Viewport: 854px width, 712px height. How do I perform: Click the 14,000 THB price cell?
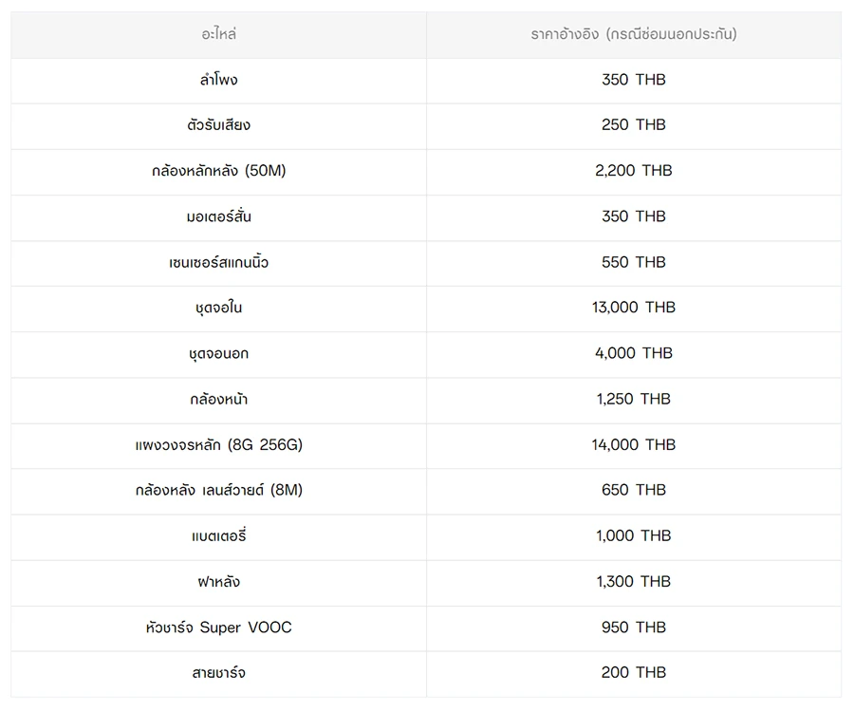[x=633, y=444]
